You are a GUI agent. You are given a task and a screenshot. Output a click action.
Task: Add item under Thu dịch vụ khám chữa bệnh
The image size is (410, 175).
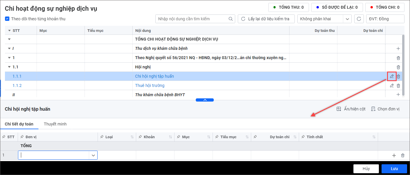tap(398, 48)
